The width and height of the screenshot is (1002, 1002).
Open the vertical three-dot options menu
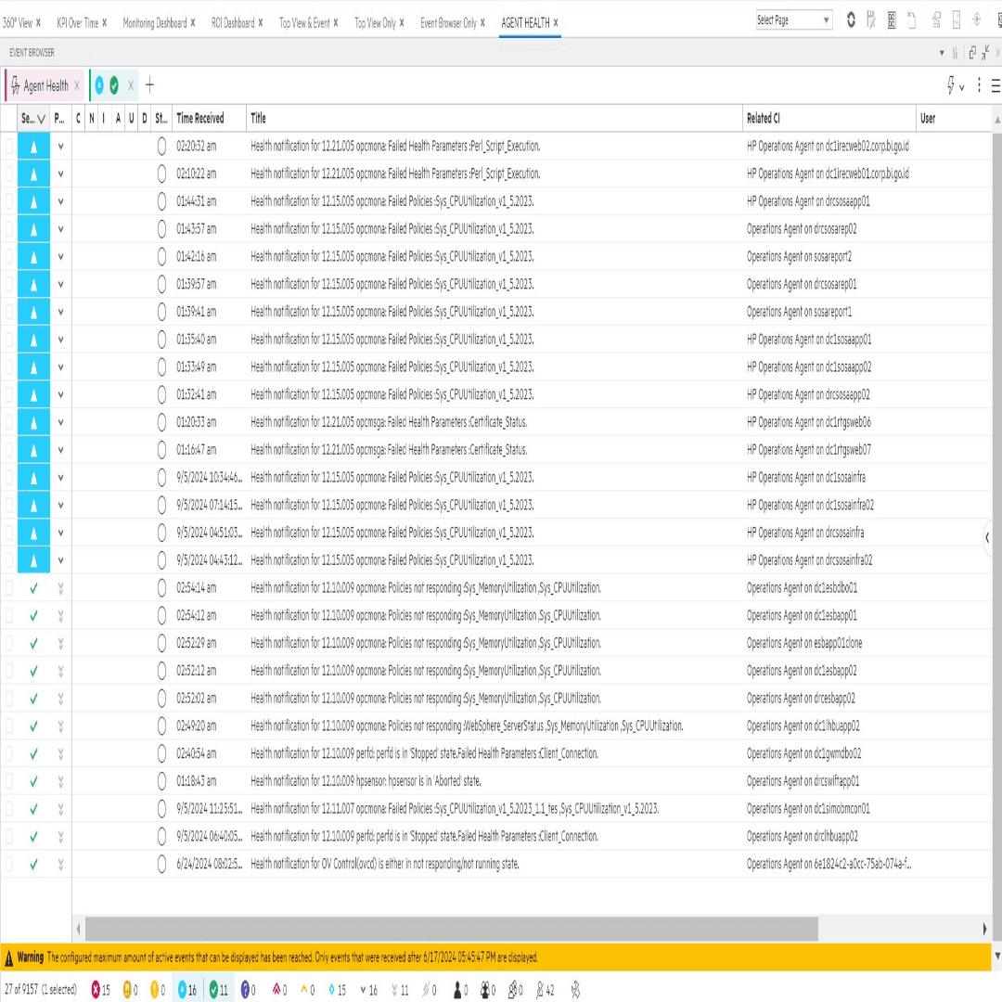(979, 85)
